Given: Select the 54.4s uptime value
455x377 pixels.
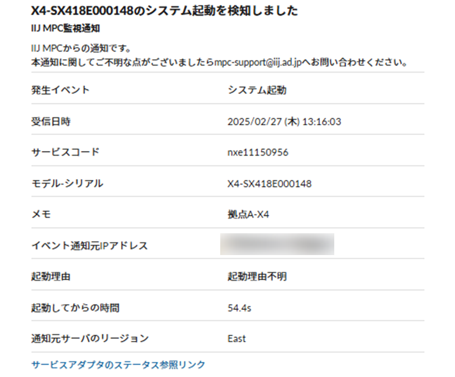Looking at the screenshot, I should pos(239,308).
